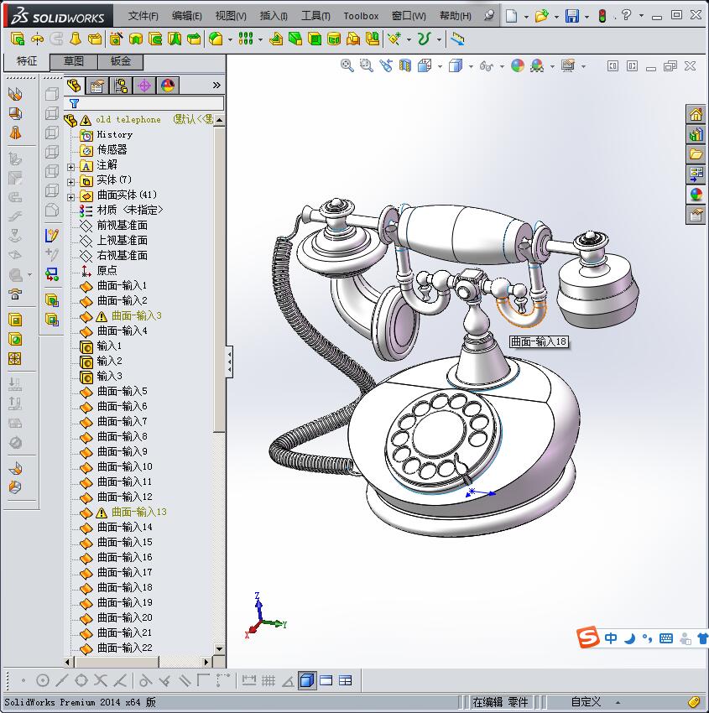Click the Previous View icon
Viewport: 709px width, 713px height.
coord(386,65)
